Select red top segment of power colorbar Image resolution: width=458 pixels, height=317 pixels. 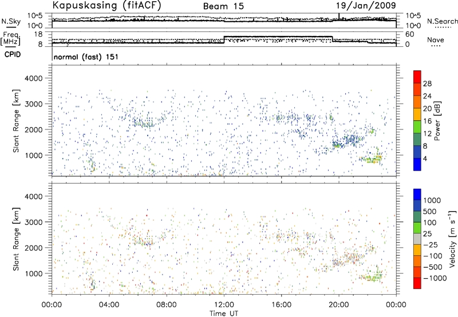[x=417, y=77]
